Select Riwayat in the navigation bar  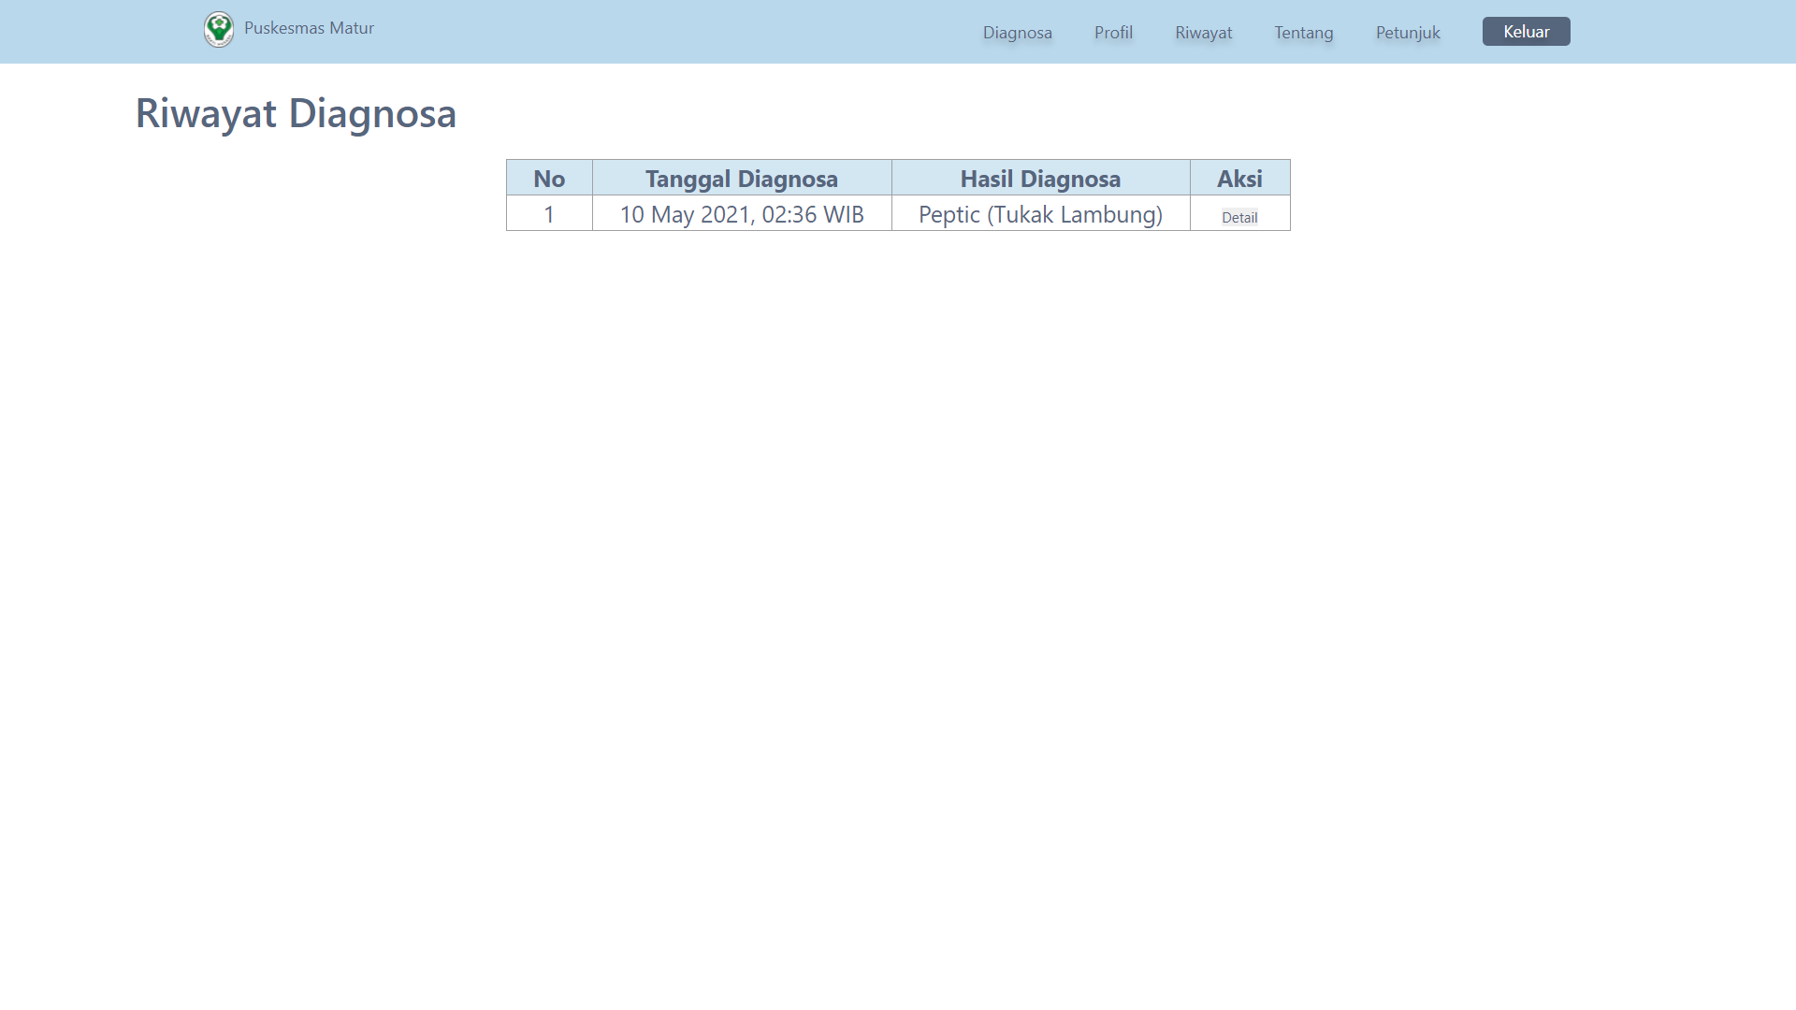click(1203, 33)
